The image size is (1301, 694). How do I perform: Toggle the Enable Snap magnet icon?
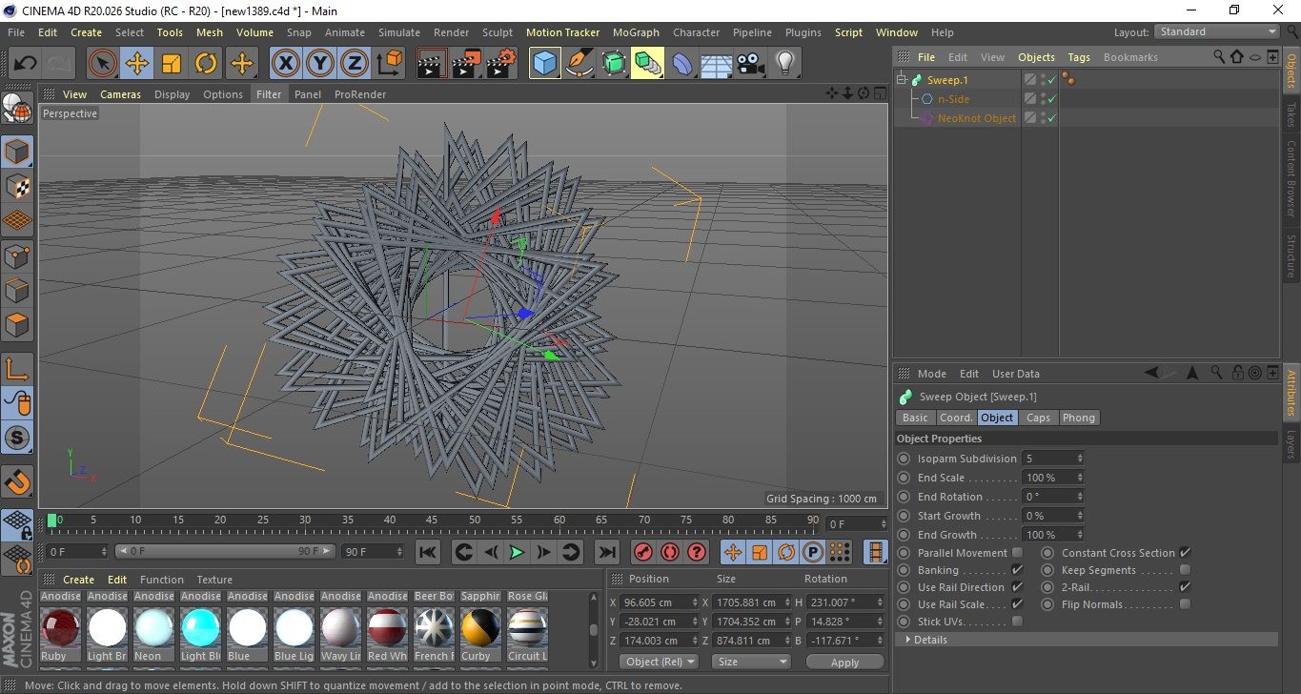(x=17, y=481)
